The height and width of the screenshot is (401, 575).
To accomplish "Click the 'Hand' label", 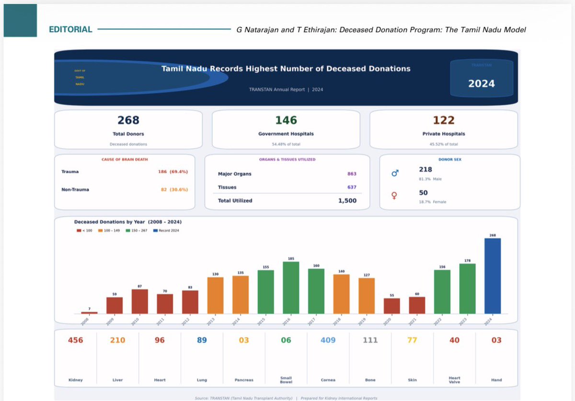I will pos(496,380).
